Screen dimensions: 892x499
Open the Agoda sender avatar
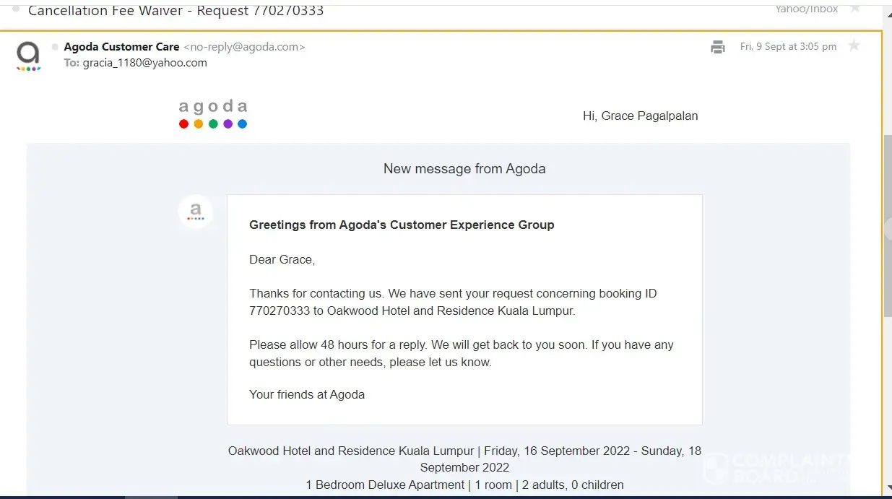coord(28,56)
